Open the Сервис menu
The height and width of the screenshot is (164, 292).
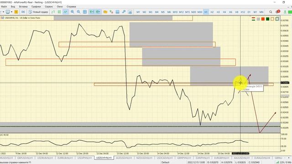coord(49,6)
